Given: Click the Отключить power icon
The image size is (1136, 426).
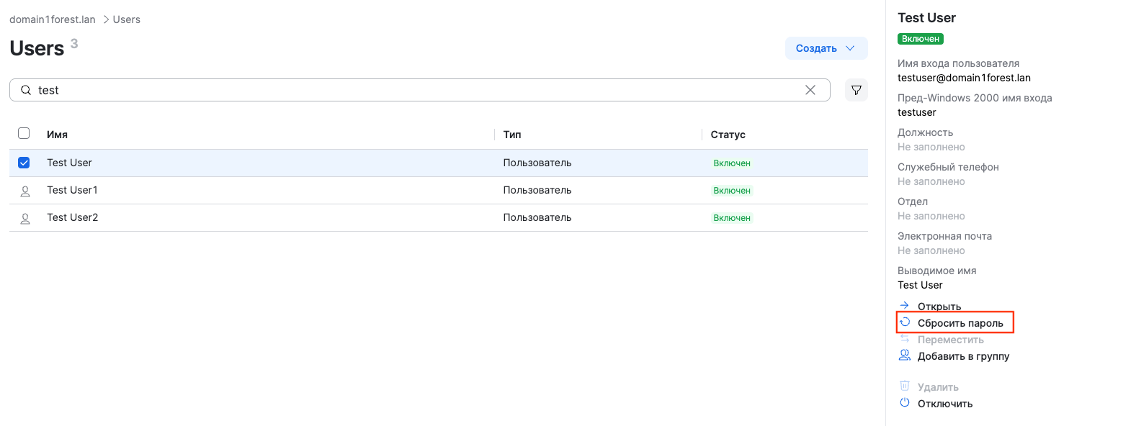Looking at the screenshot, I should pos(905,403).
